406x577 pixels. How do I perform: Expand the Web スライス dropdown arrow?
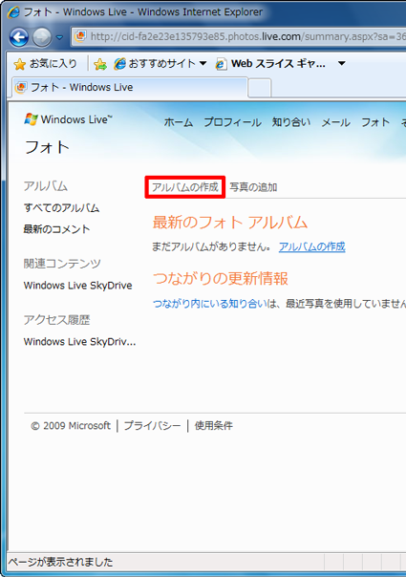click(x=342, y=64)
